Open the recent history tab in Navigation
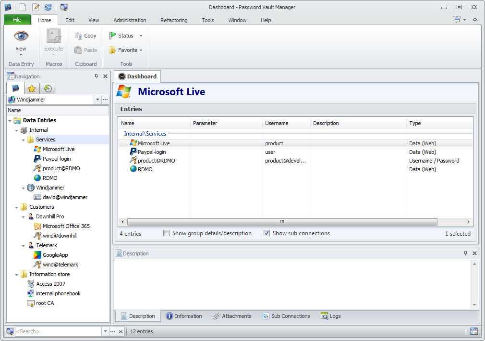Viewport: 485px width, 341px height. point(48,88)
